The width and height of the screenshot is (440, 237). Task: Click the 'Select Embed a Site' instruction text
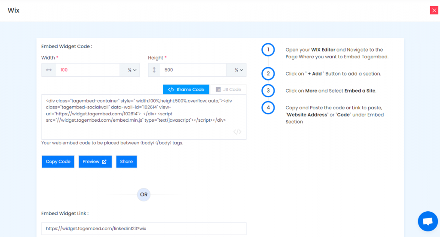tap(331, 91)
